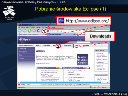Open Newsgroups in left sidebar
The width and height of the screenshot is (128, 96).
tap(23, 52)
